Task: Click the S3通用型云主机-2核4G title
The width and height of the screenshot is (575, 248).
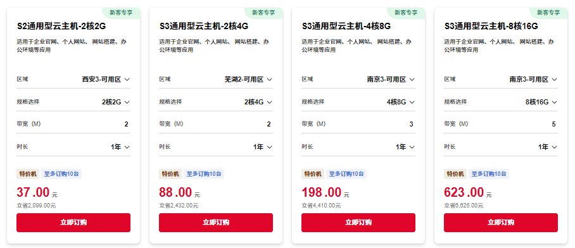Action: (204, 27)
